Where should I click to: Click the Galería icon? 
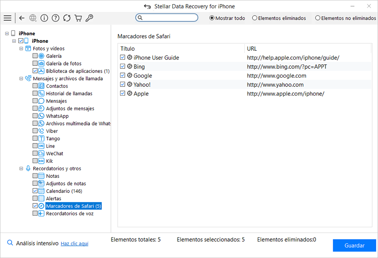(42, 56)
